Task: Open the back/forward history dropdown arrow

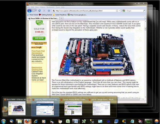Action: [x=36, y=11]
